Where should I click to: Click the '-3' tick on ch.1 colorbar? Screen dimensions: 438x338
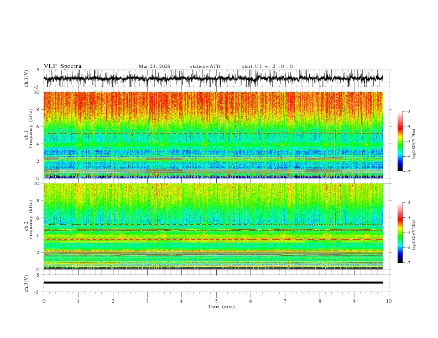click(x=408, y=111)
